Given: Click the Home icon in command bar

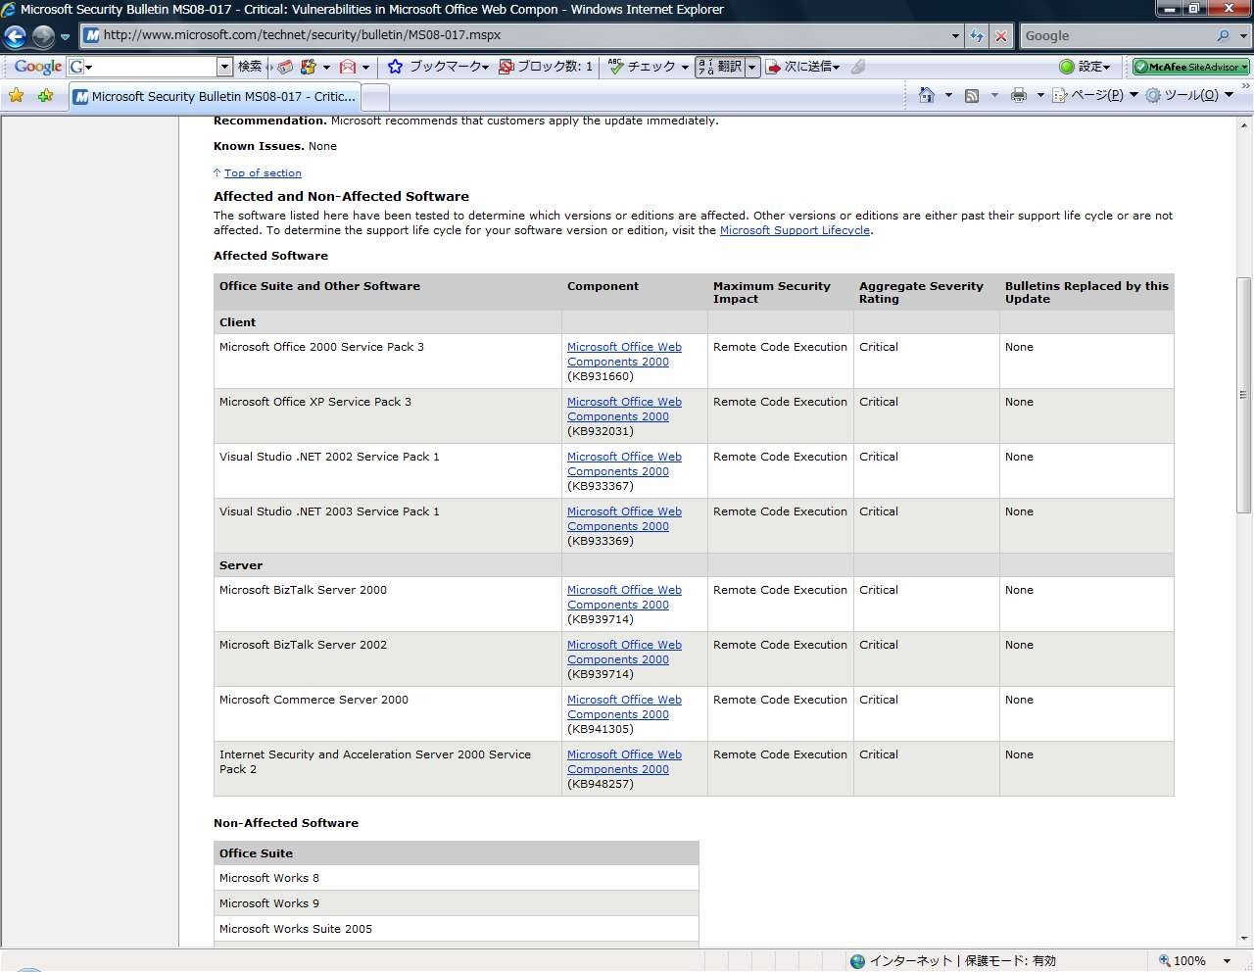Looking at the screenshot, I should tap(927, 95).
